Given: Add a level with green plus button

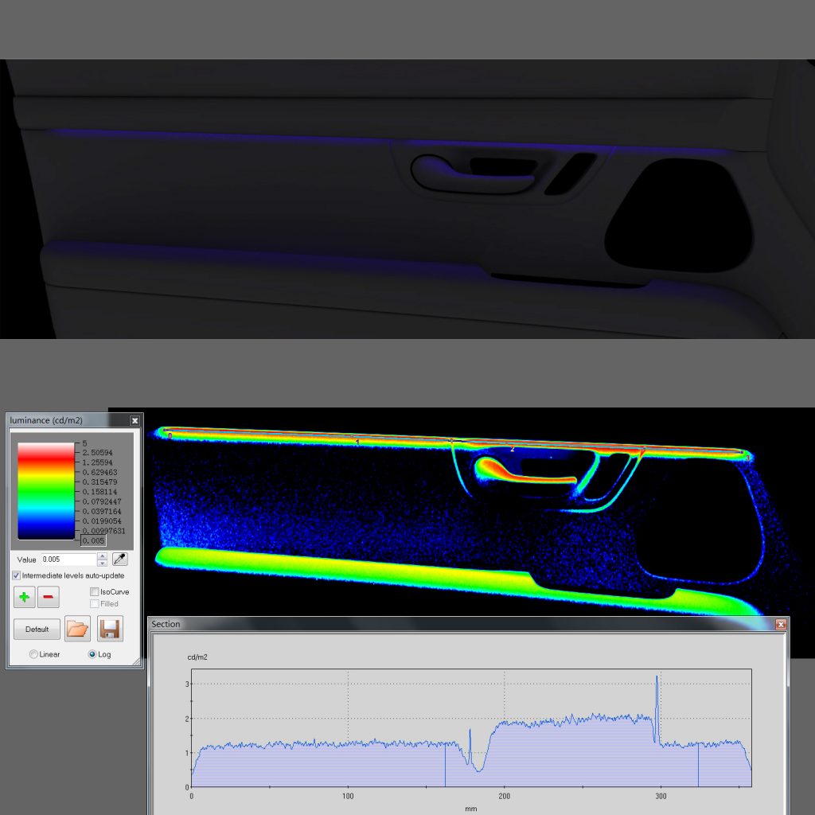Looking at the screenshot, I should [x=25, y=596].
